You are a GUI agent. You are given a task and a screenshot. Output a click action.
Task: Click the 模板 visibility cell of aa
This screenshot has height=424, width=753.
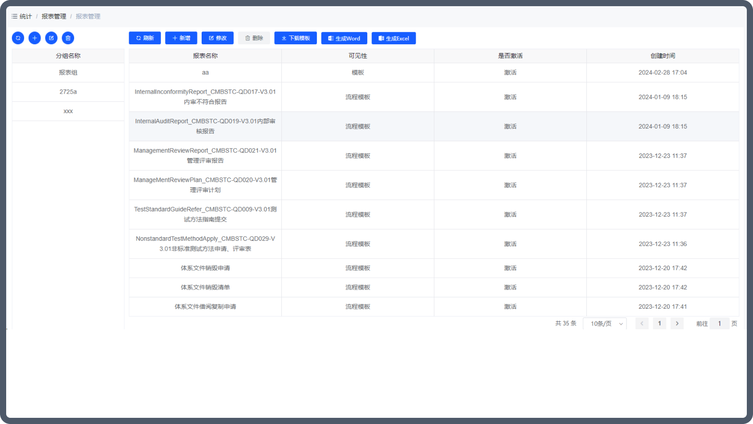358,73
